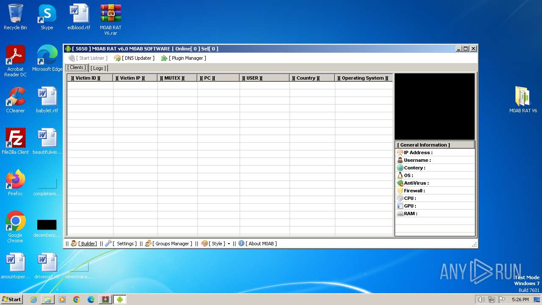Open the Groups Manager
This screenshot has height=305, width=542.
click(169, 244)
